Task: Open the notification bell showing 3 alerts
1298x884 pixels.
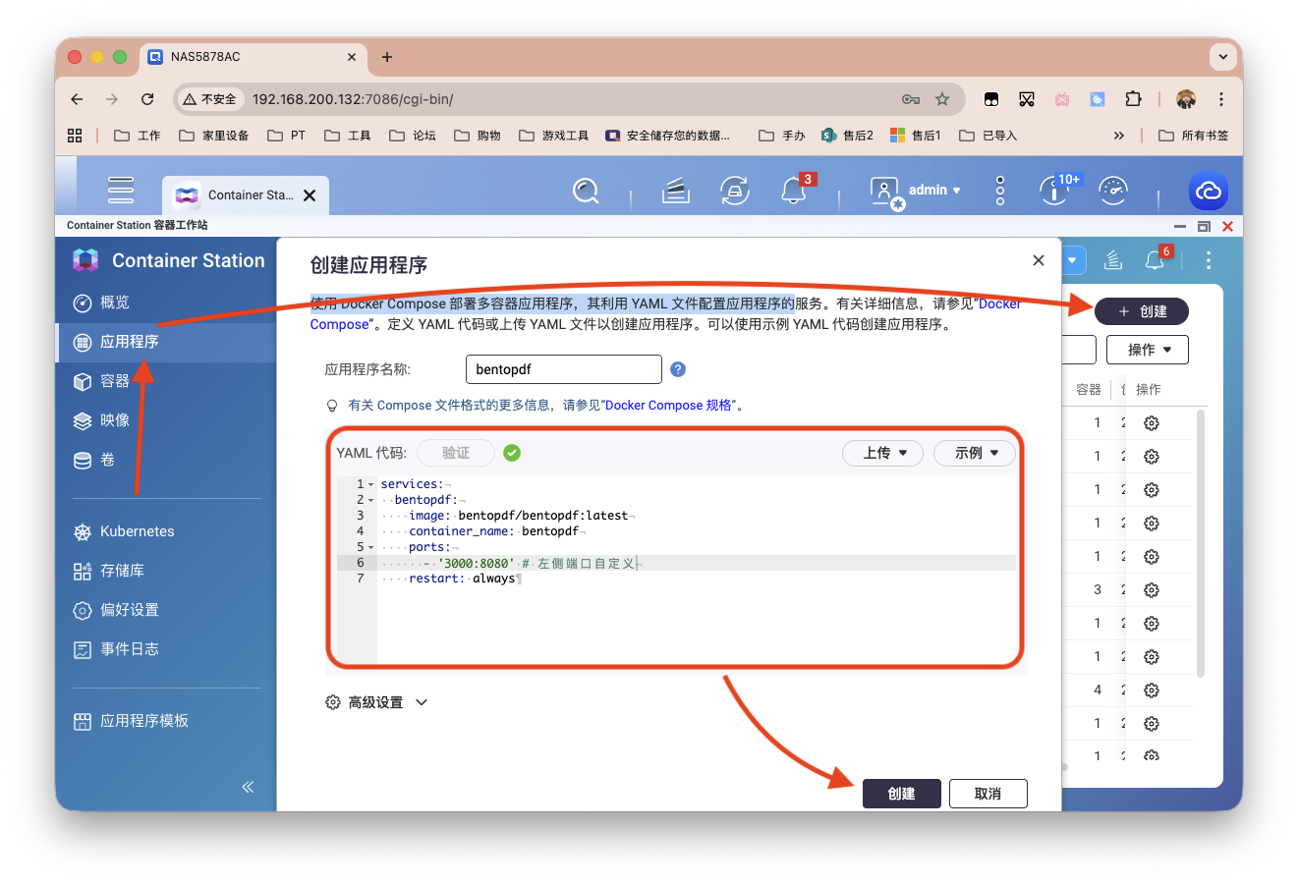Action: (793, 191)
